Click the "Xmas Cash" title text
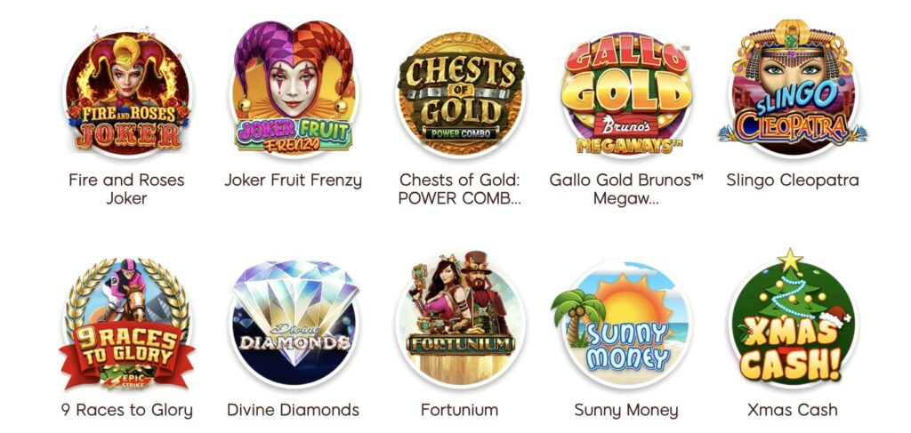911x433 pixels. [793, 411]
